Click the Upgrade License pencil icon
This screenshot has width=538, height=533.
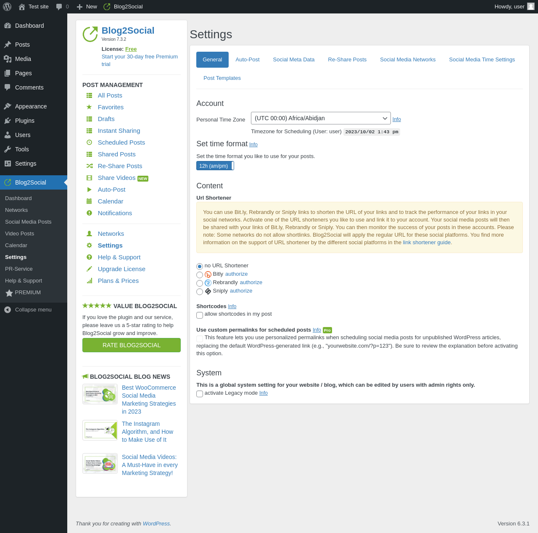coord(89,269)
